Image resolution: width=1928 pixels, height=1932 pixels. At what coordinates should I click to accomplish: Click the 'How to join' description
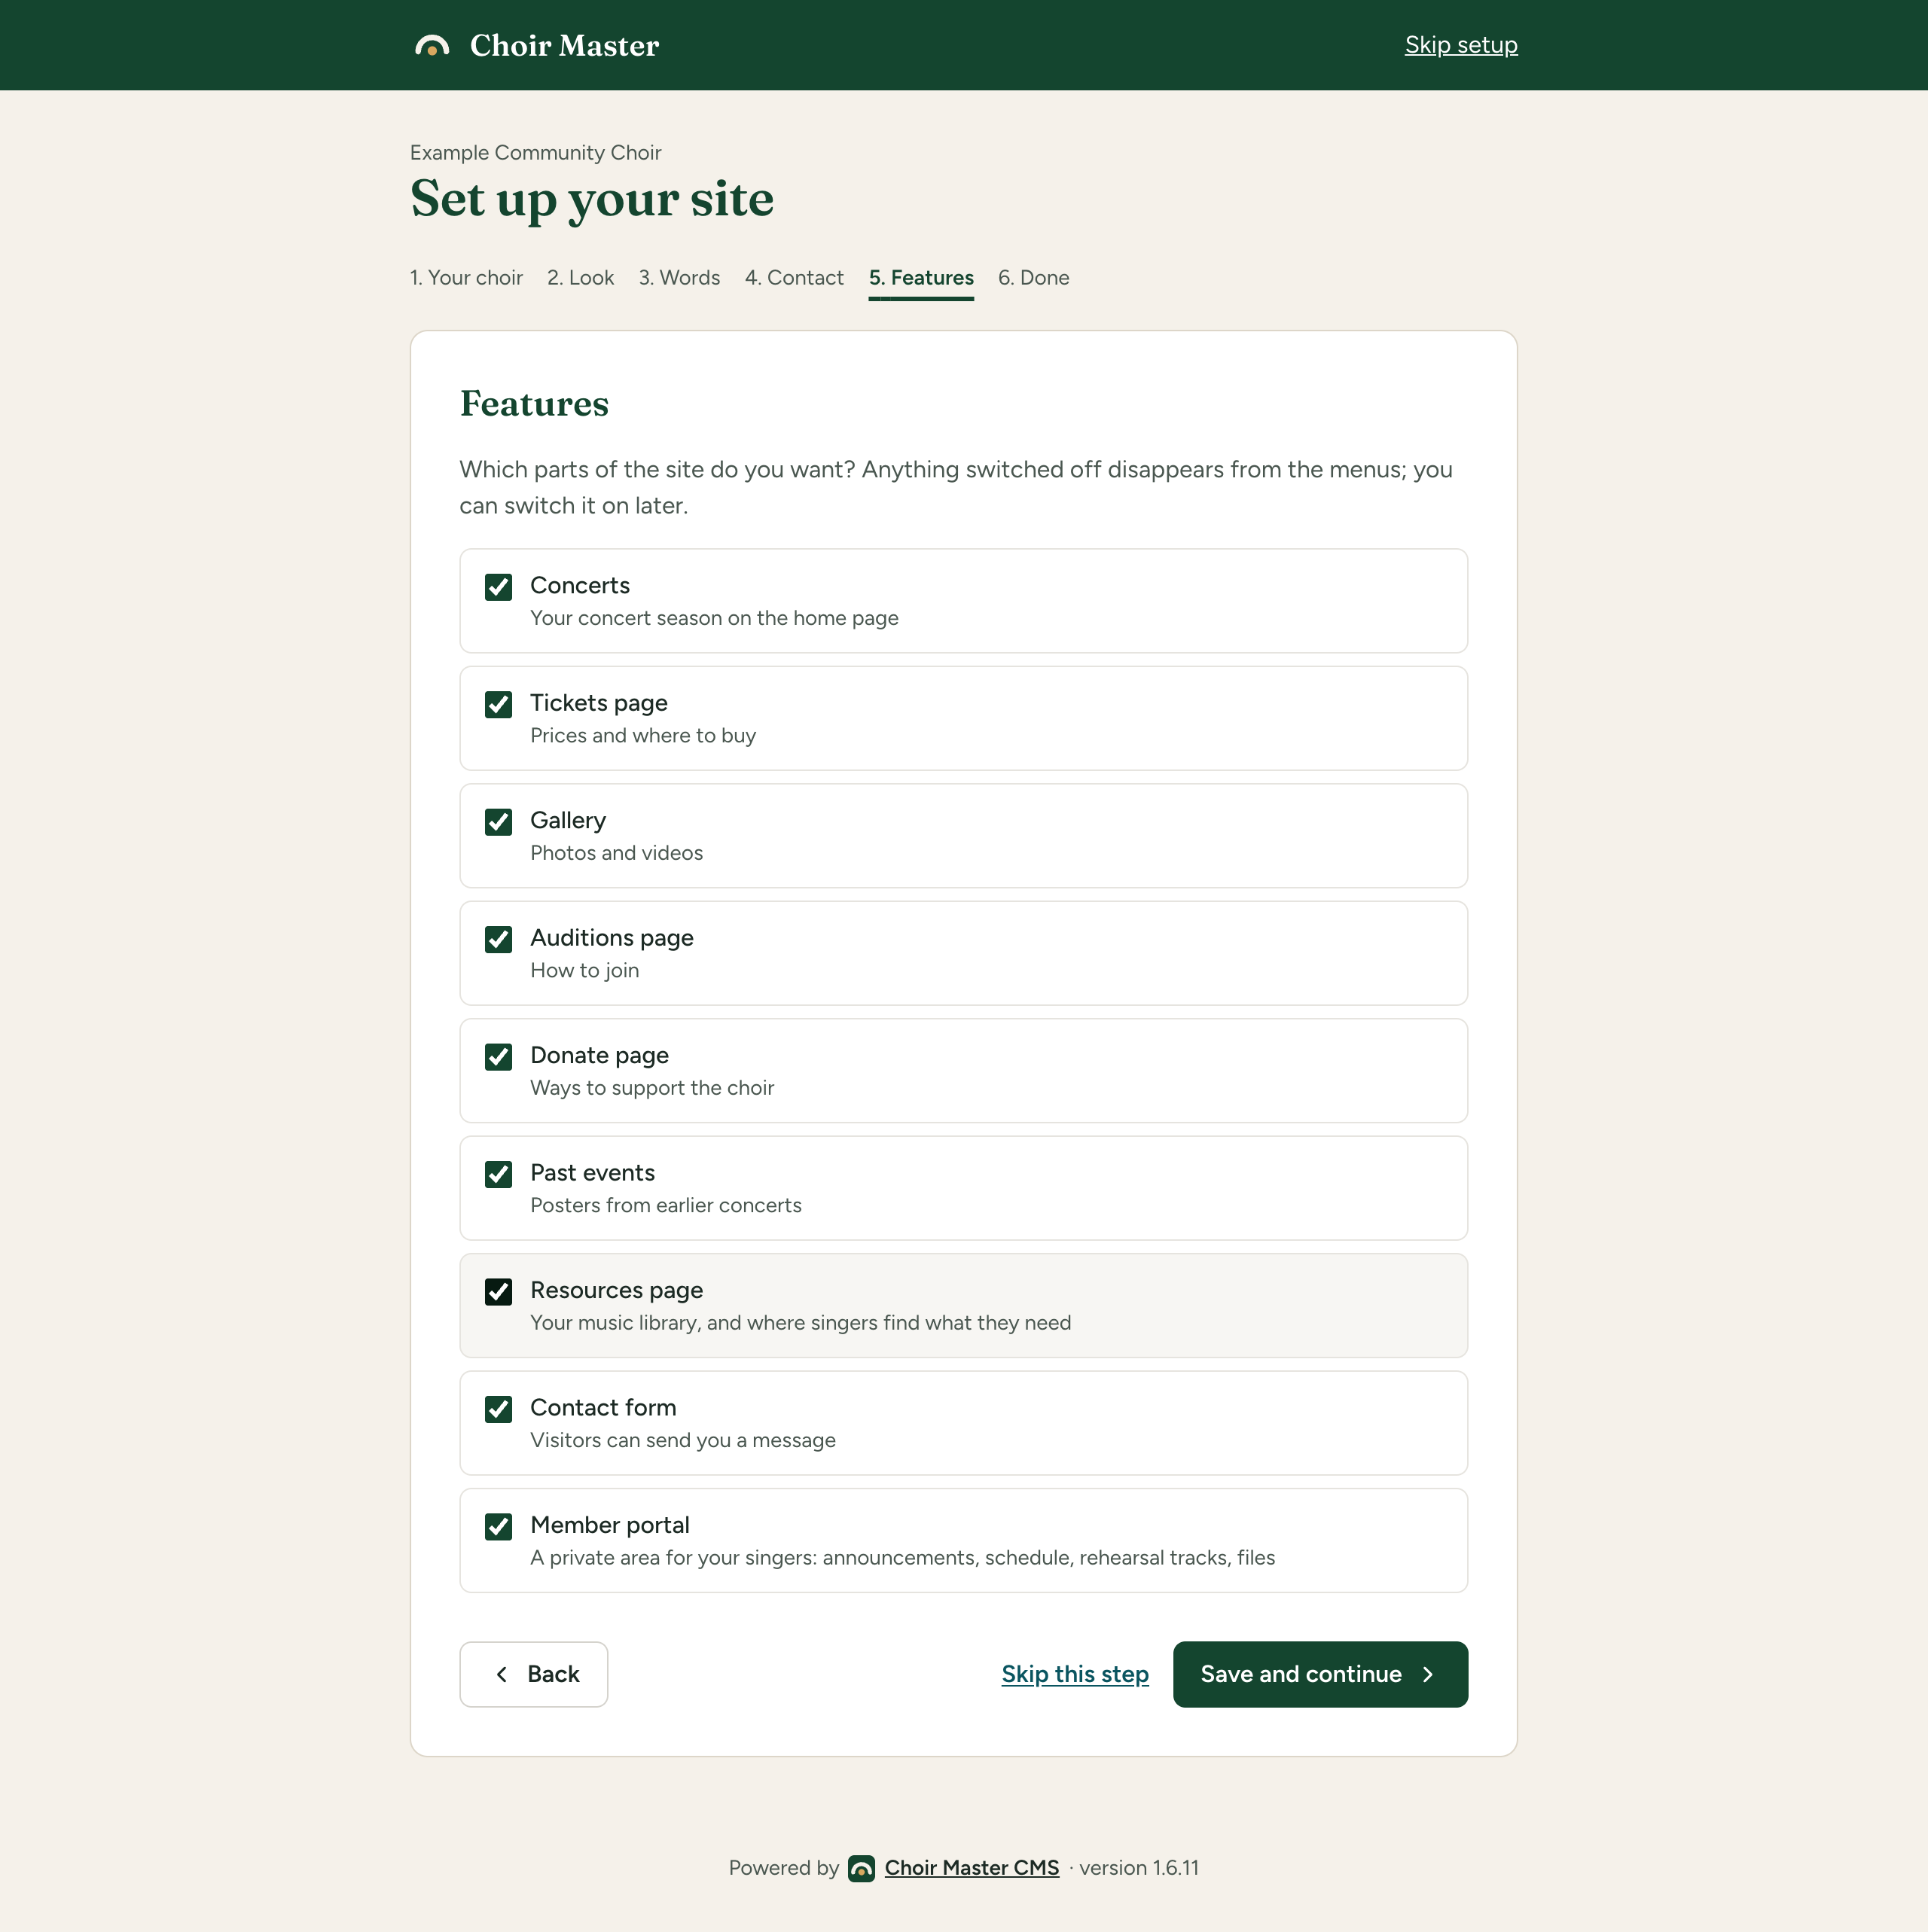tap(584, 970)
